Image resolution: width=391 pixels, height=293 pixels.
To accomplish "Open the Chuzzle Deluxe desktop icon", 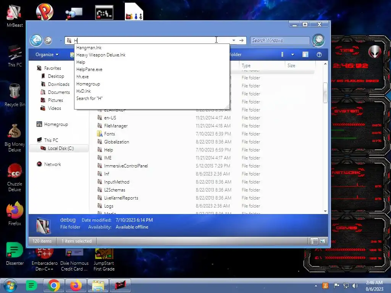I will [x=15, y=178].
